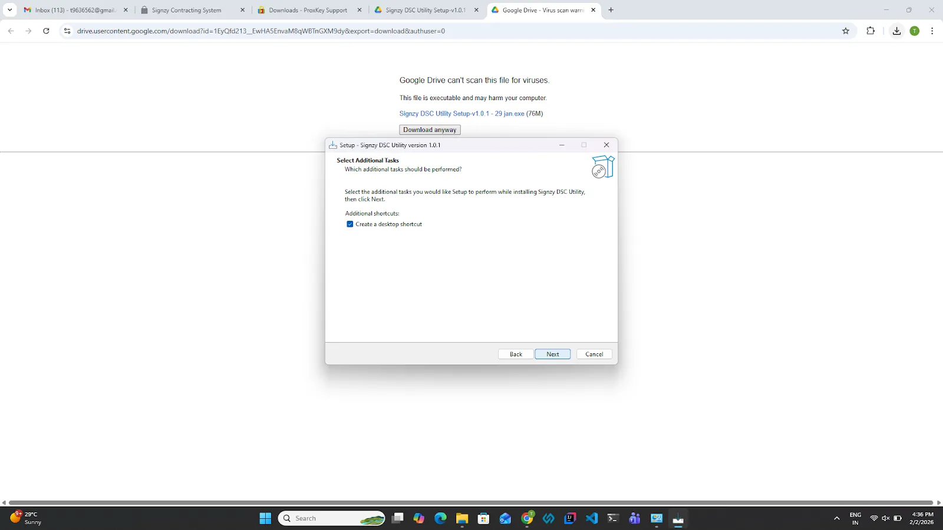Viewport: 943px width, 530px height.
Task: Click the forward navigation arrow
Action: 28,31
